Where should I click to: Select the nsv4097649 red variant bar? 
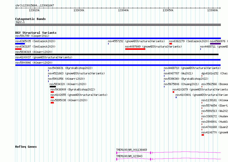pos(135,49)
